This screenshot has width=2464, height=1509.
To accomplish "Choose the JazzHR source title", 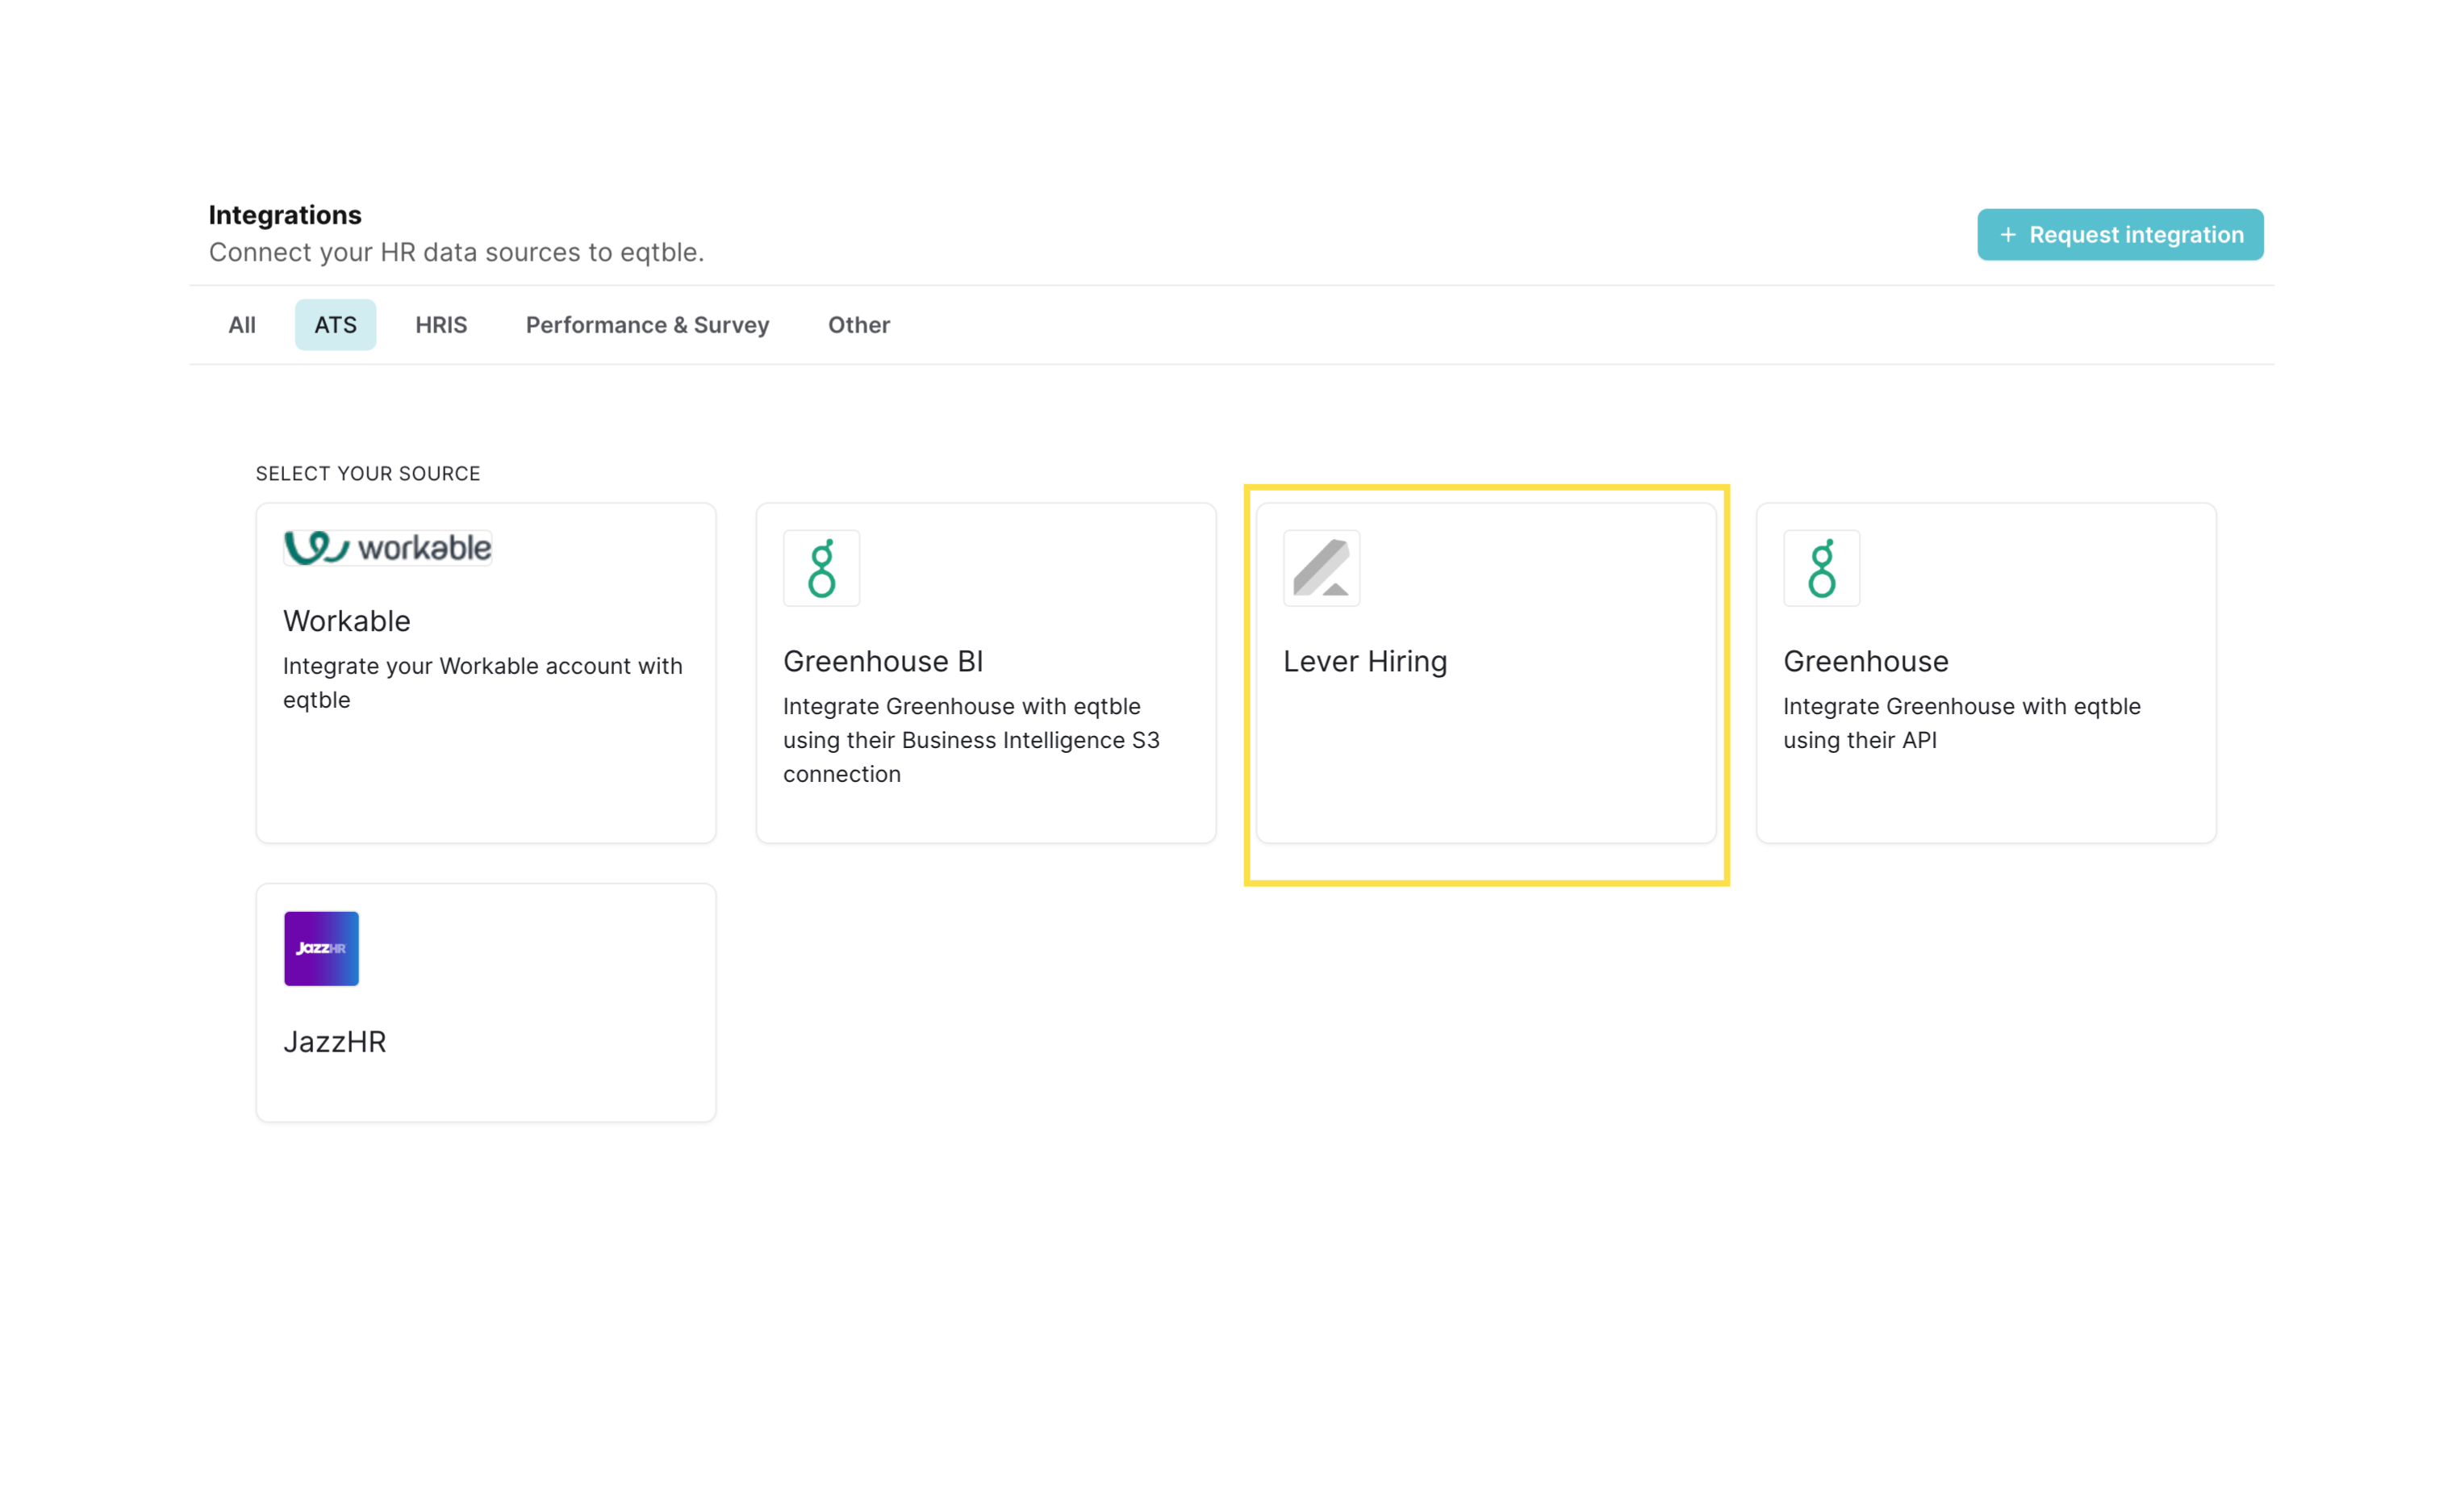I will [x=334, y=1041].
